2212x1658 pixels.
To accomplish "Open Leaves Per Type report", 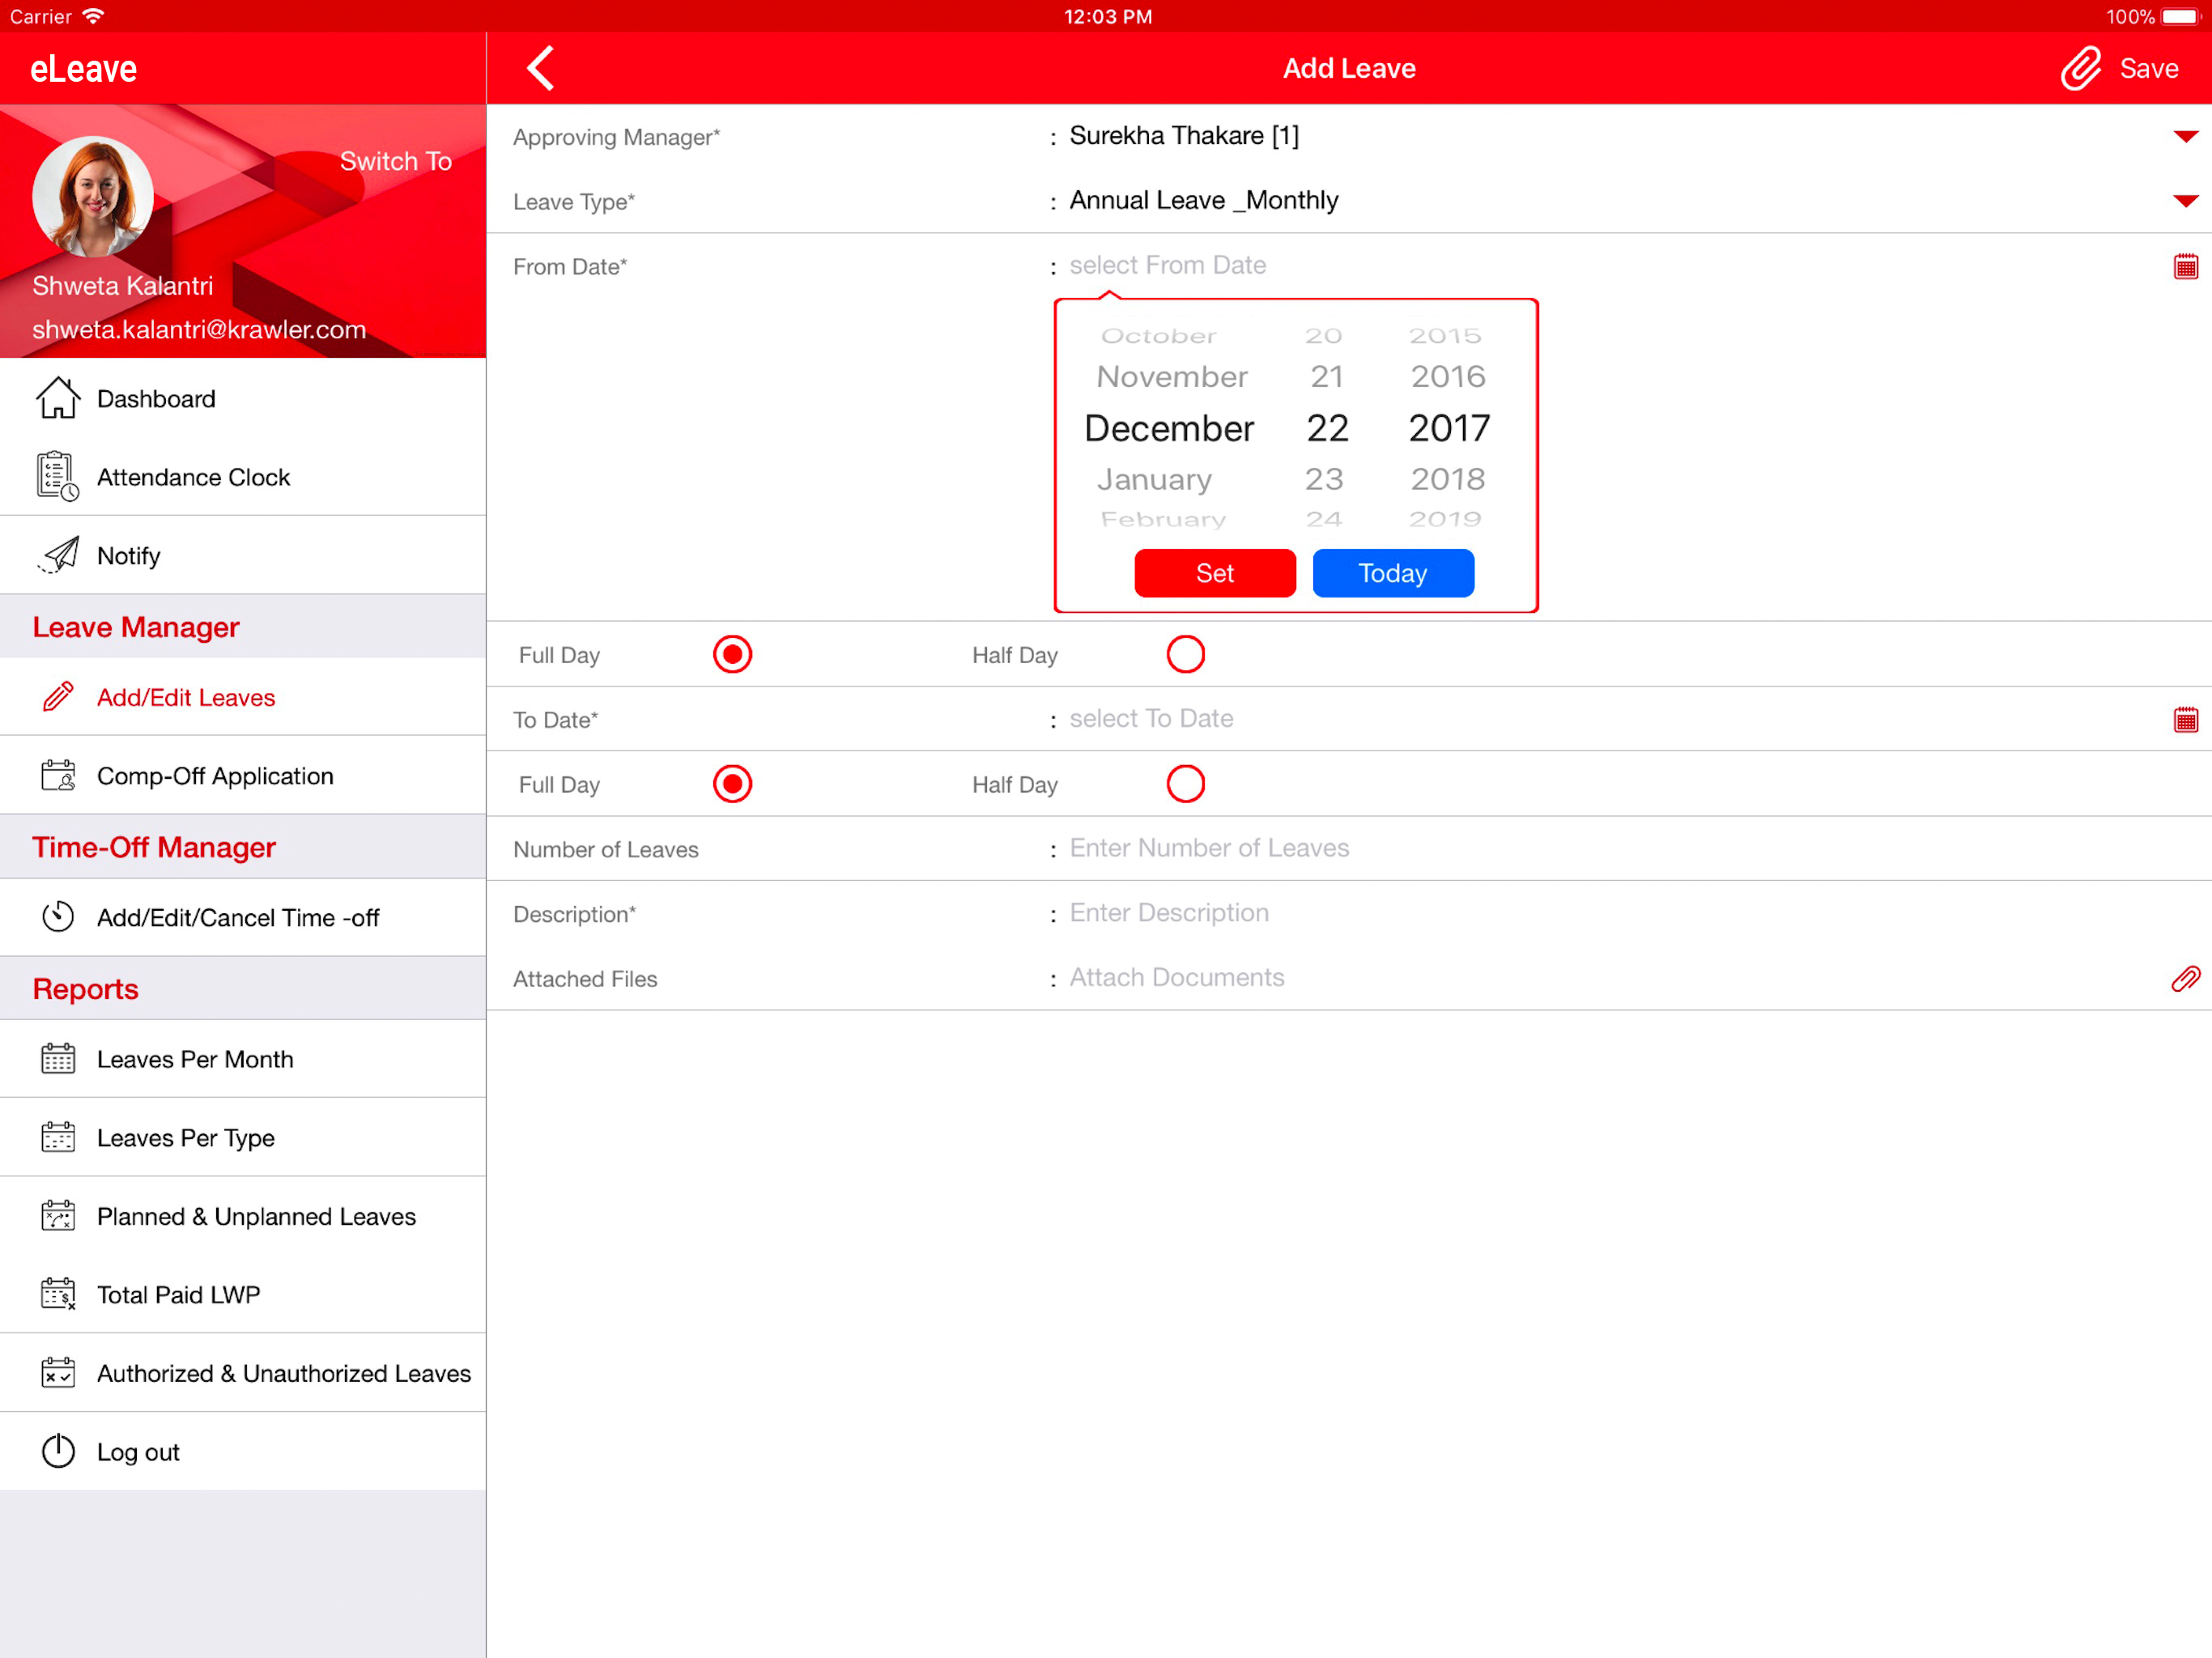I will tap(243, 1137).
